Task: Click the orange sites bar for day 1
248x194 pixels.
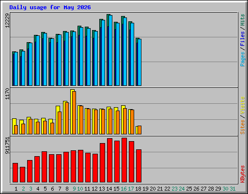Action: point(16,129)
